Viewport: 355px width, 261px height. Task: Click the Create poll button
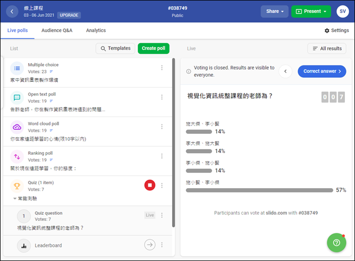coord(154,49)
